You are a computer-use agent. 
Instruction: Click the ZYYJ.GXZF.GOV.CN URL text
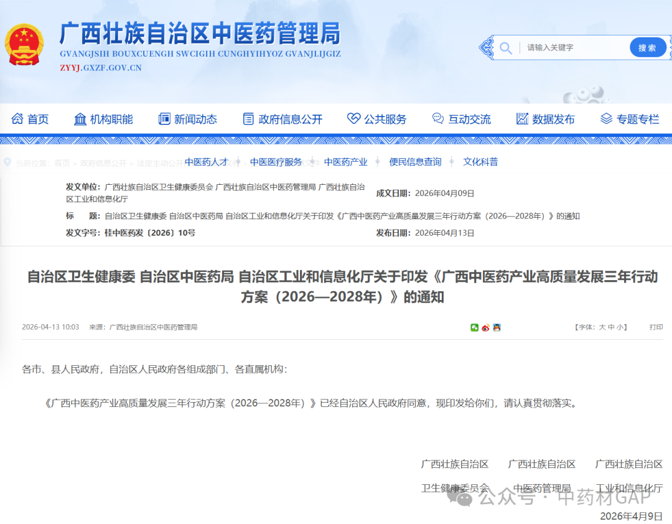click(101, 68)
